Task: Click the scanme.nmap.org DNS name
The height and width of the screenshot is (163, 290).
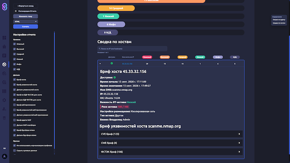Action: (122, 90)
